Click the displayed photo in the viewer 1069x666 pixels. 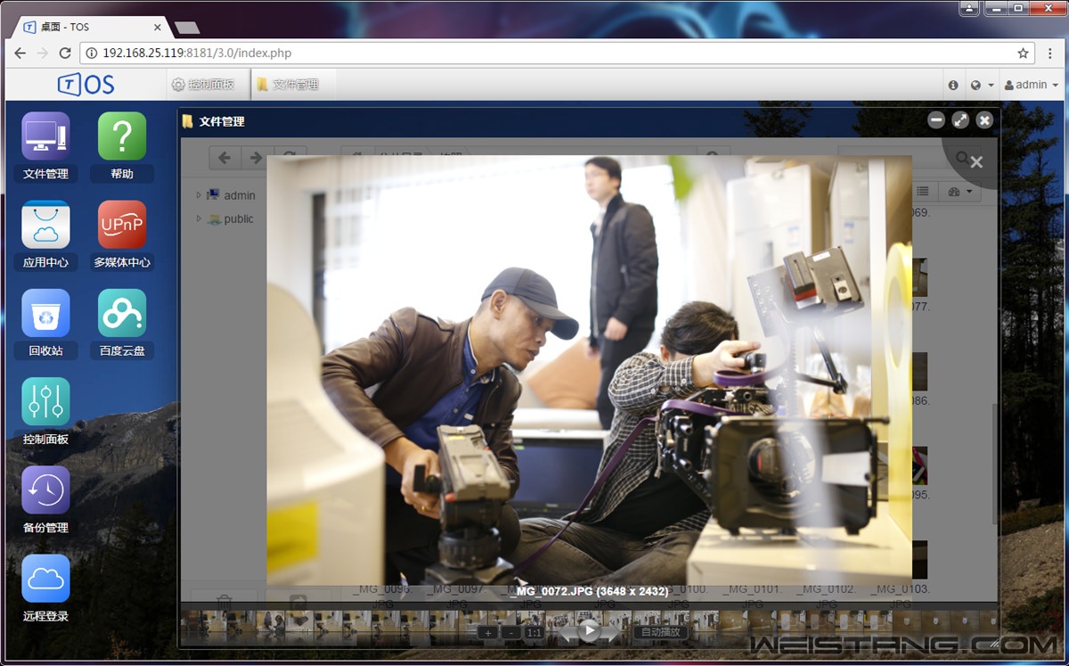click(x=589, y=369)
